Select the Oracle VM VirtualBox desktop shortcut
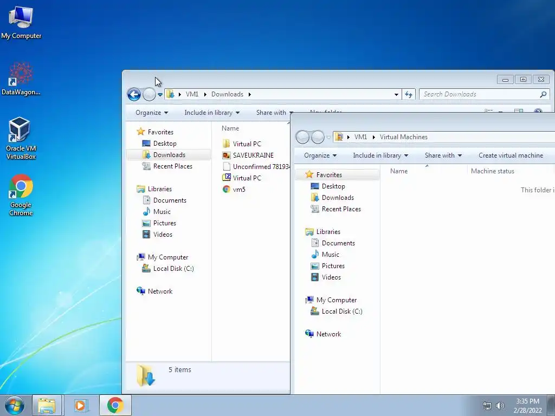This screenshot has width=555, height=416. point(21,138)
